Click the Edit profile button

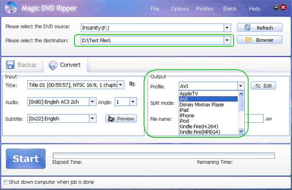pos(263,86)
